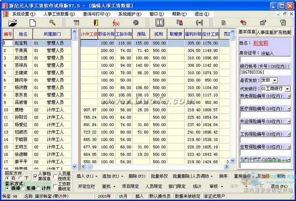
Task: Click the 银行帐号 input field
Action: [265, 72]
